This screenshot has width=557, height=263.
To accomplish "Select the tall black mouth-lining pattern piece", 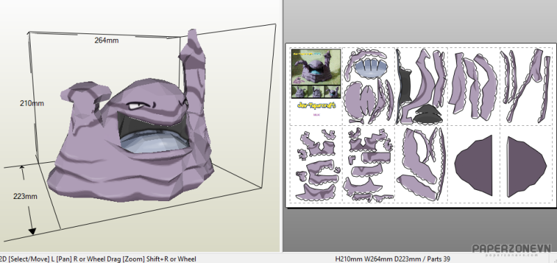I will [x=405, y=85].
